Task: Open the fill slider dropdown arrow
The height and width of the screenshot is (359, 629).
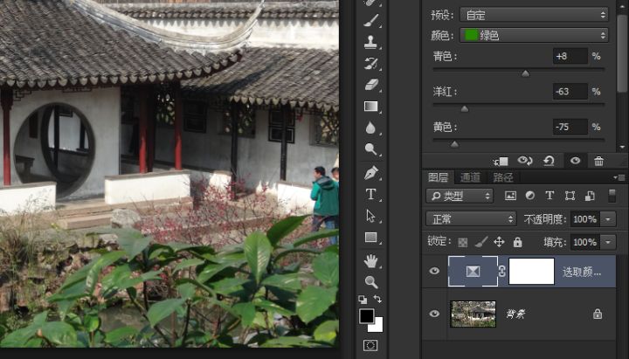Action: point(608,242)
